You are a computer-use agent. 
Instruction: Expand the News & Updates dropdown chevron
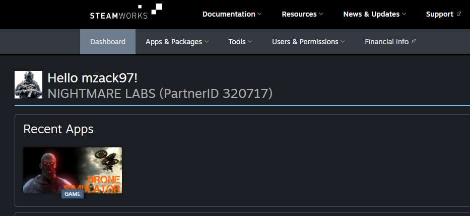tap(404, 14)
